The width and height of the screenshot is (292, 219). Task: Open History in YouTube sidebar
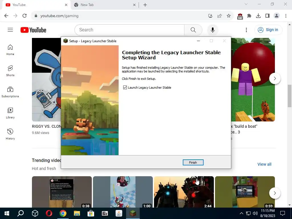coord(10,134)
